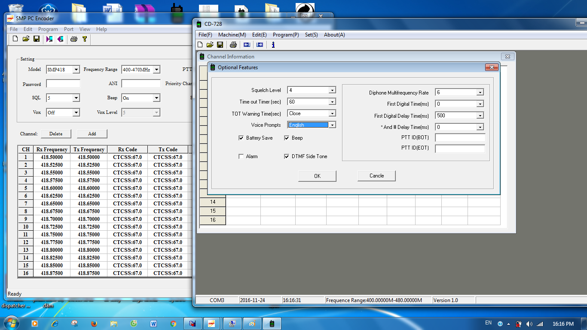Open Microsoft Word from the taskbar
This screenshot has height=330, width=587.
153,324
